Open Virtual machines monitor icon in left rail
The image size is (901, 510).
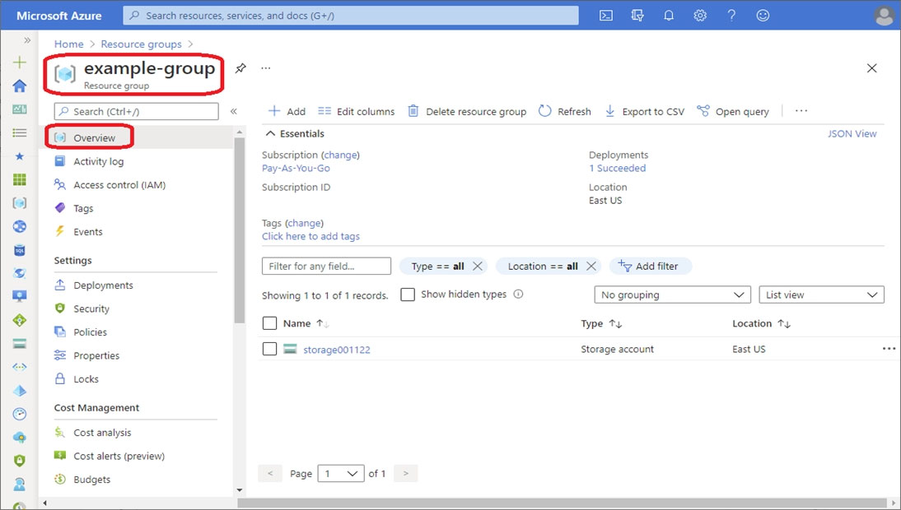point(20,296)
